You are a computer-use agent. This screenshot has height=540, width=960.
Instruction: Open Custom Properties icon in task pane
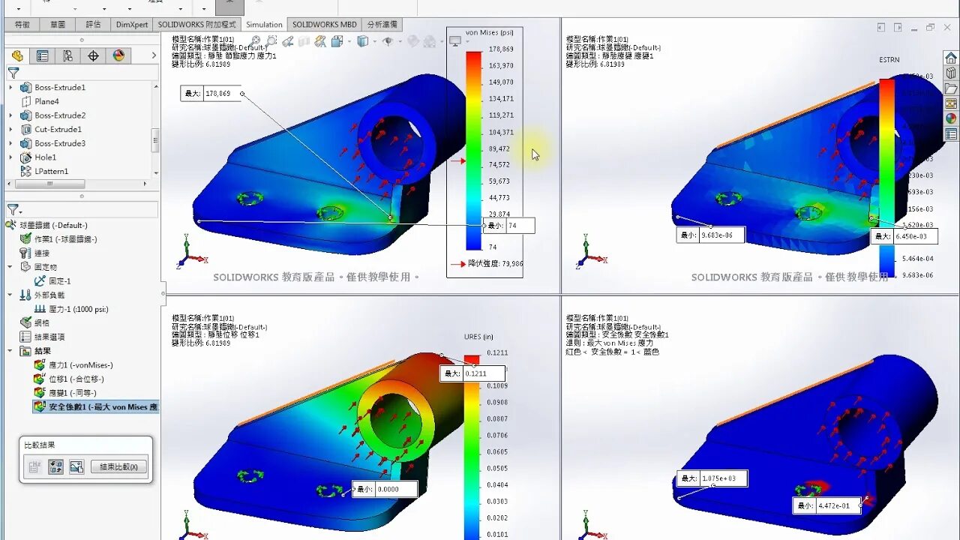[951, 134]
